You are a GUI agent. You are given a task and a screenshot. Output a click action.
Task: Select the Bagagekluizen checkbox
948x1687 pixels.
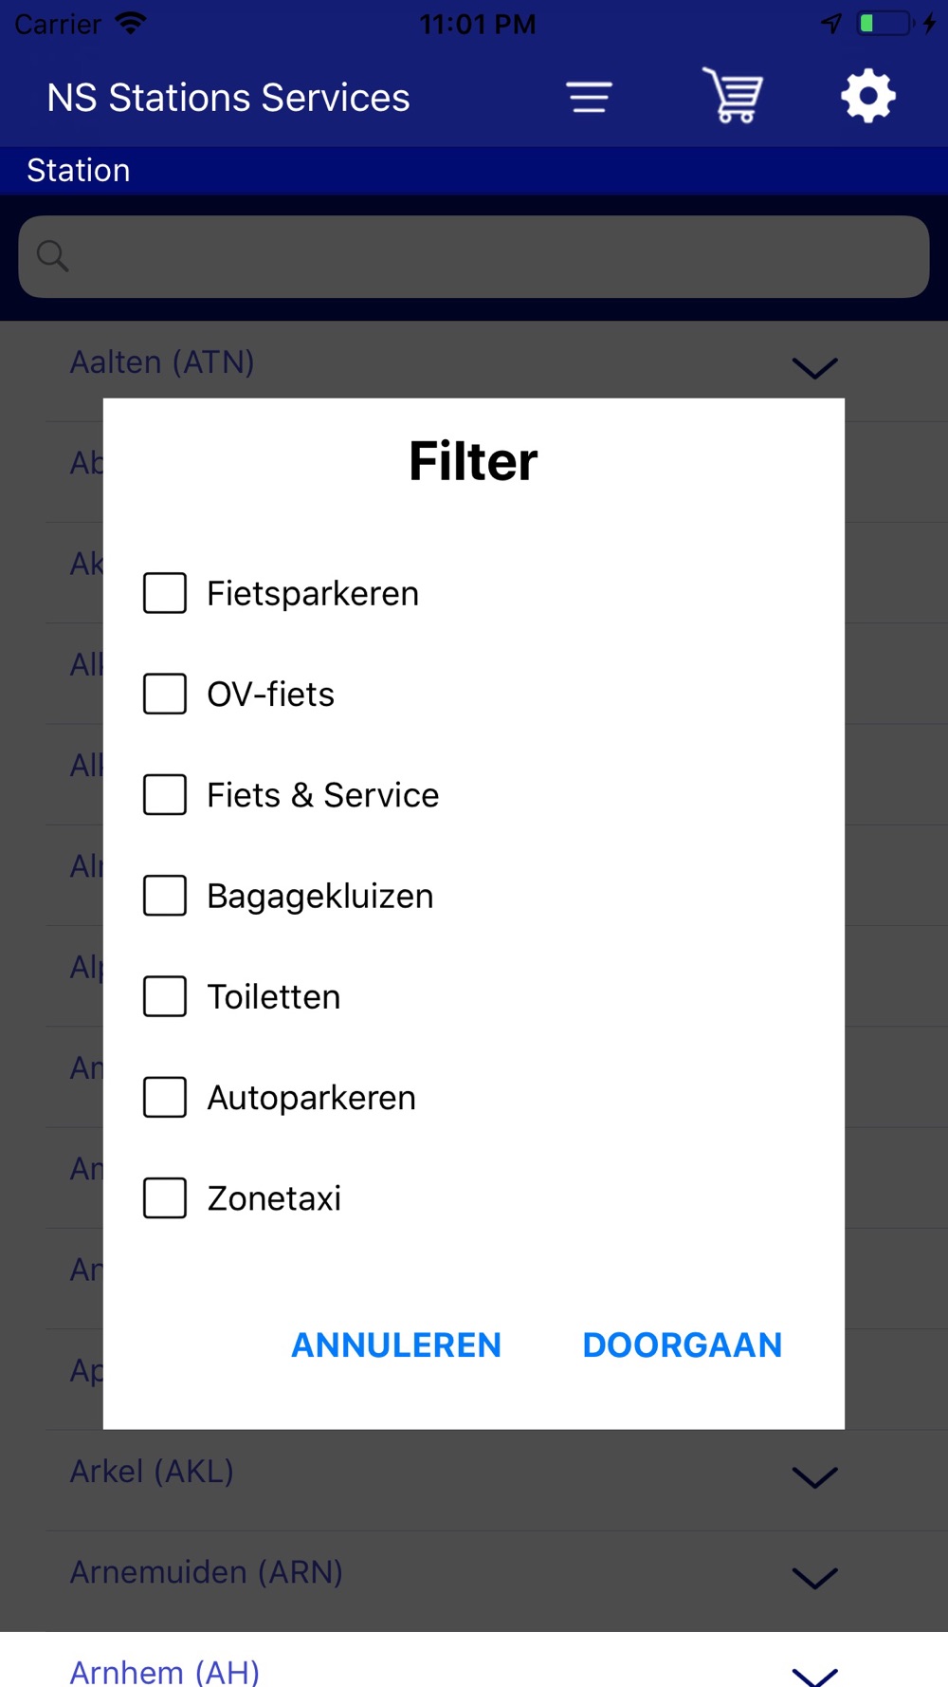pos(165,896)
